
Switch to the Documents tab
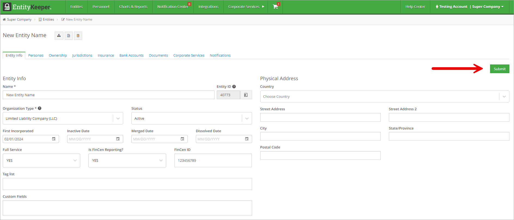(x=159, y=55)
